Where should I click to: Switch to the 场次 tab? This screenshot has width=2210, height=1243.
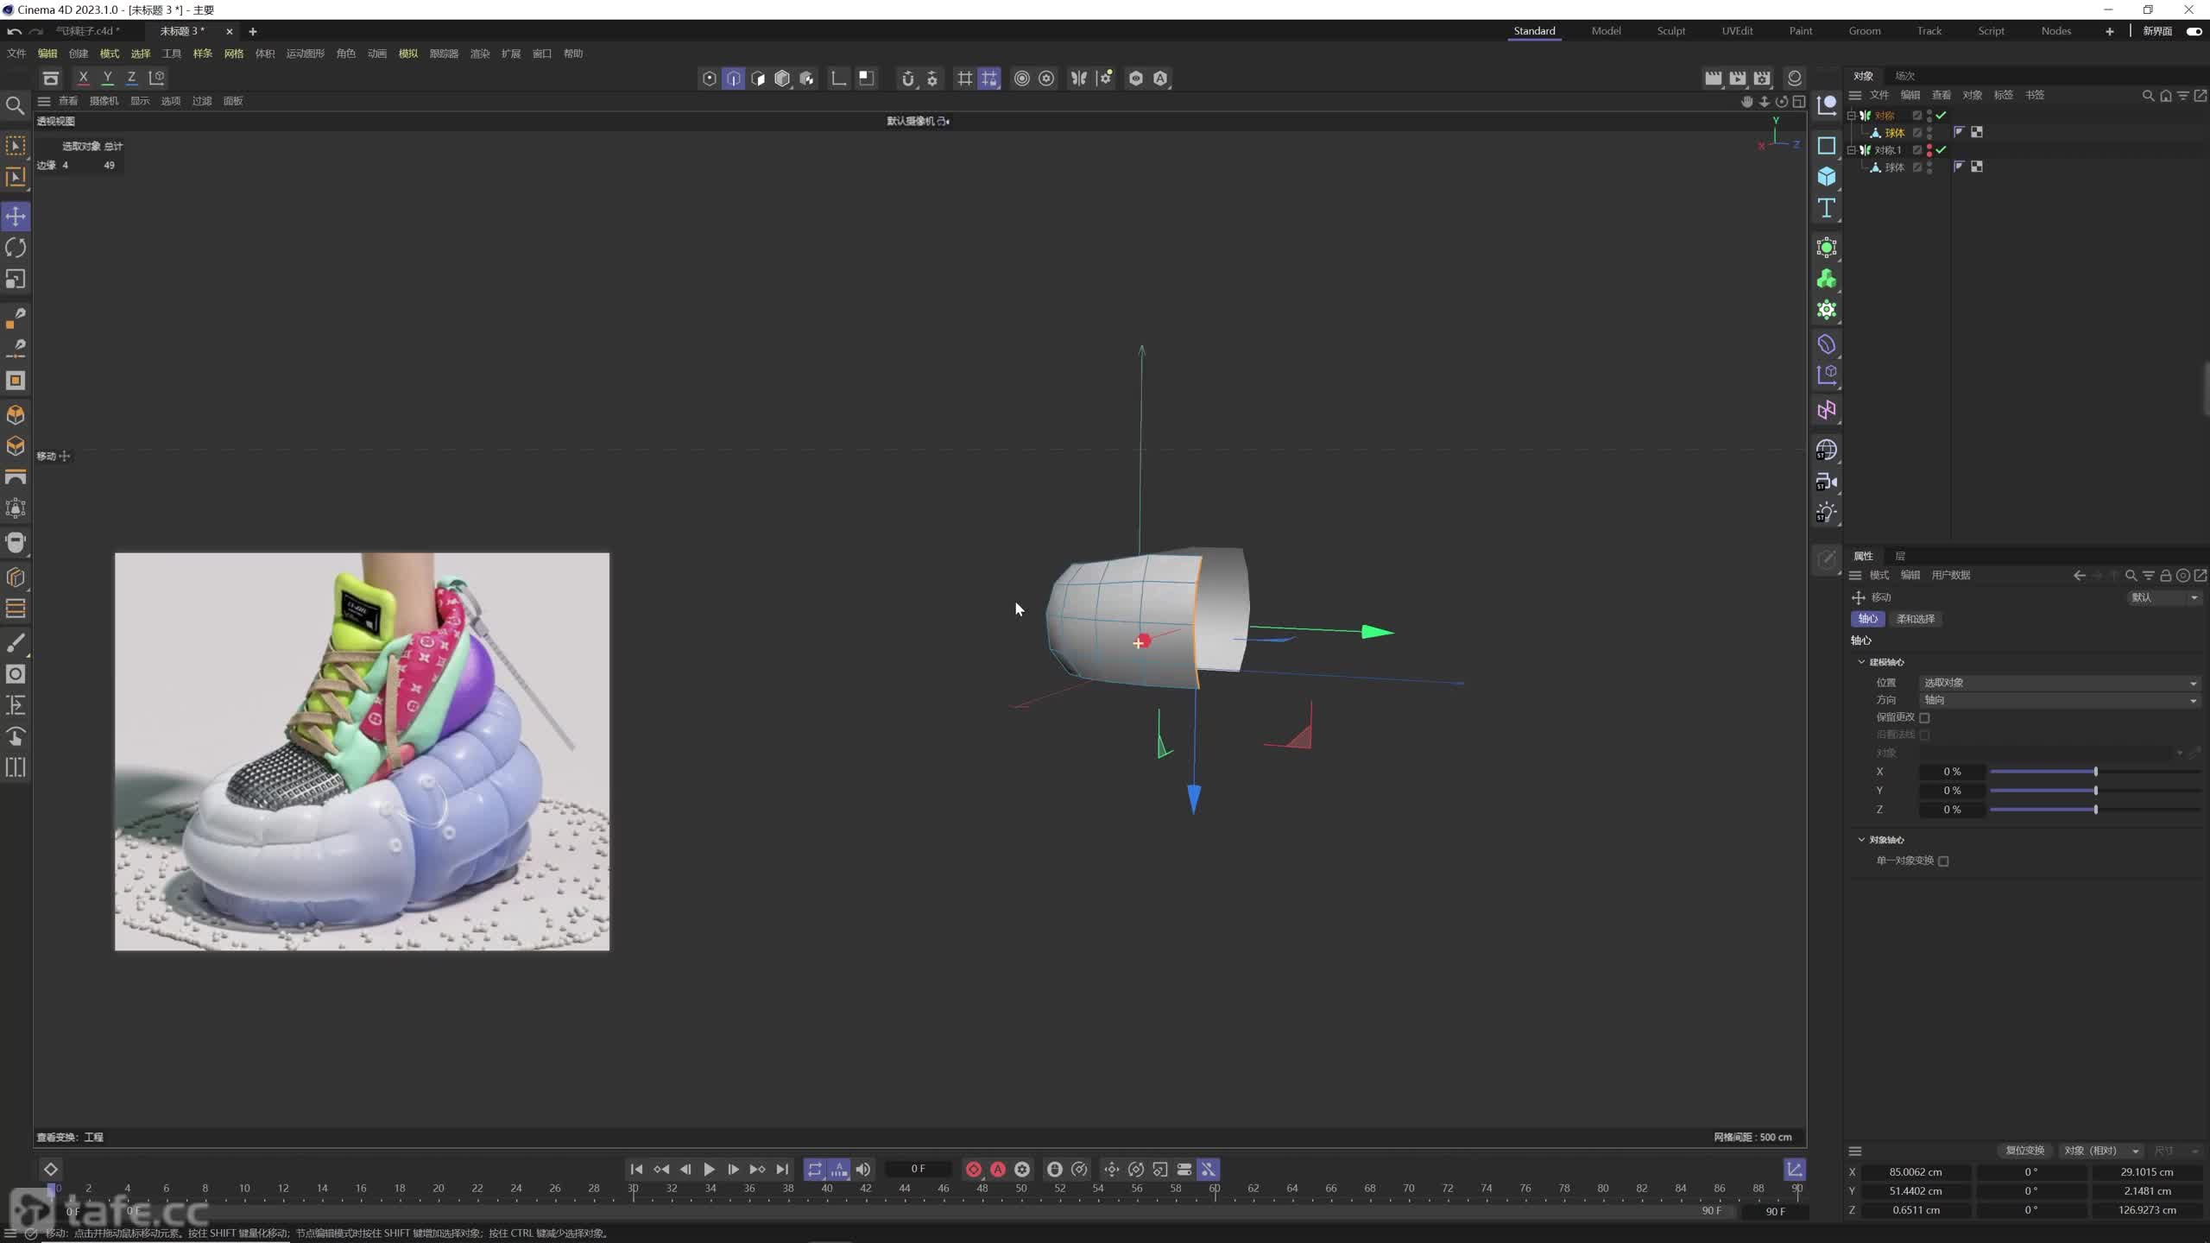pos(1904,76)
